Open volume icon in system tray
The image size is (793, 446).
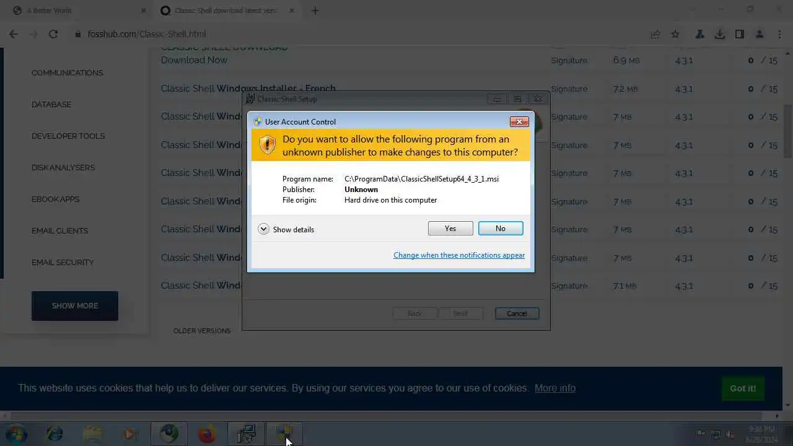tap(730, 434)
